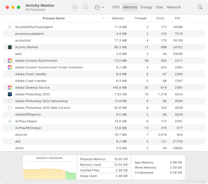Click the Swap Used 2.38 GB row
This screenshot has height=184, width=208.
click(x=104, y=176)
